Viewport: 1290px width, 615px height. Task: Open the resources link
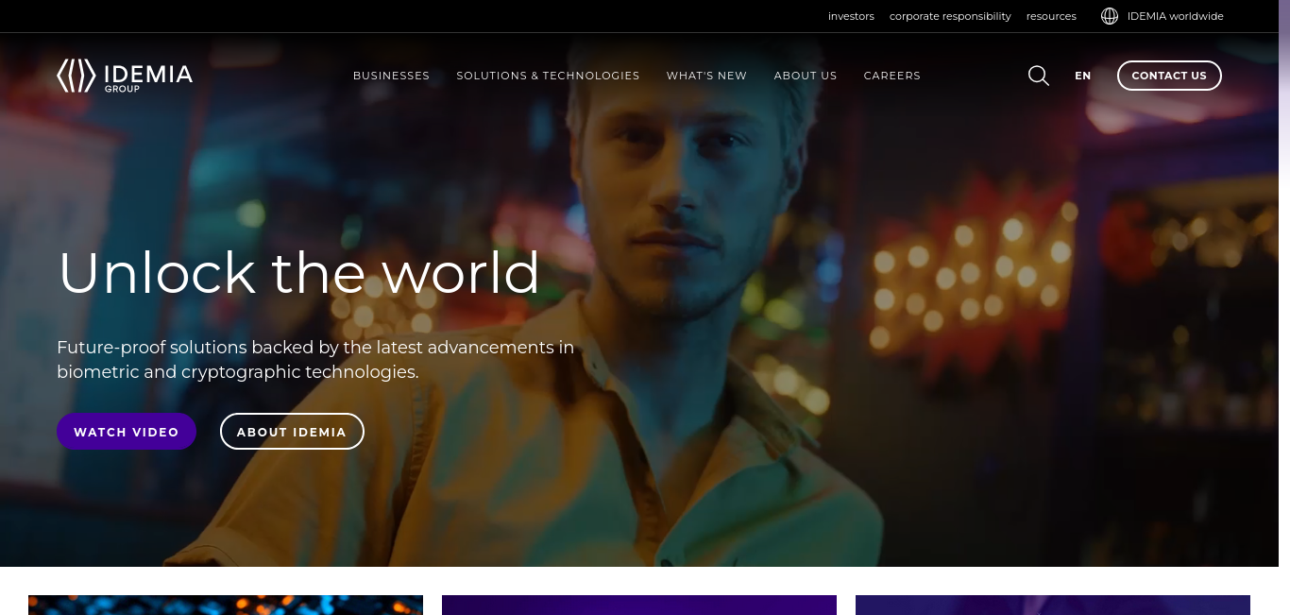coord(1051,16)
